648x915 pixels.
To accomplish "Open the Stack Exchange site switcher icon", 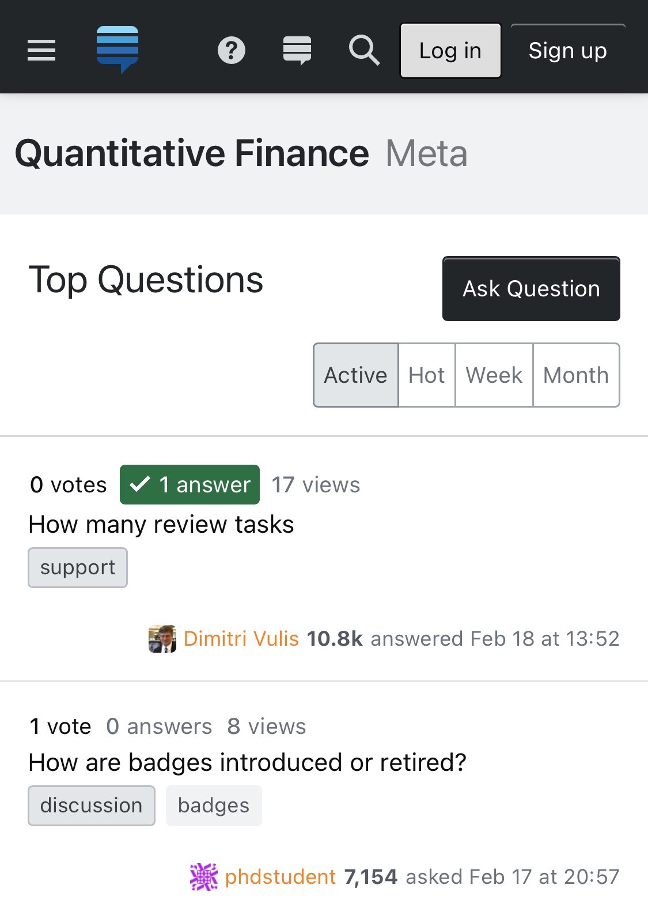I will click(297, 50).
